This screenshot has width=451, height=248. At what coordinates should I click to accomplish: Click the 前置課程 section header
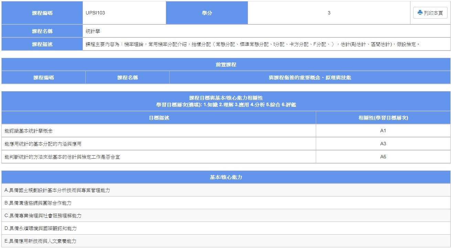pos(226,65)
